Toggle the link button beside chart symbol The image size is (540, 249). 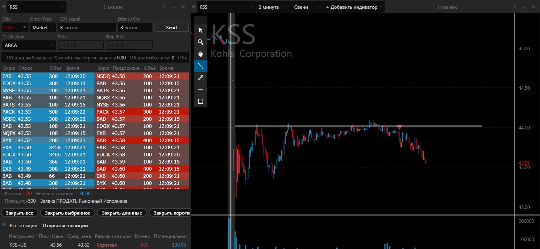coord(194,7)
